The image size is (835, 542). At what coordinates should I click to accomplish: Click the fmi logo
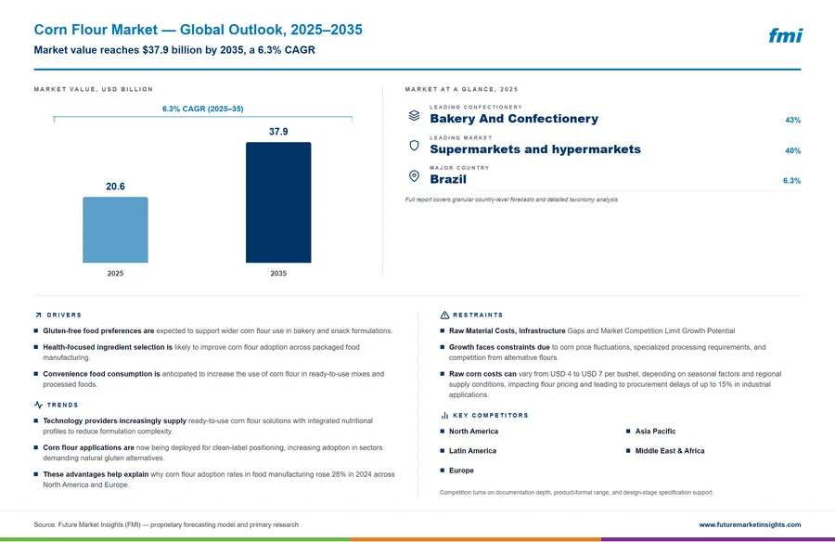[x=785, y=35]
